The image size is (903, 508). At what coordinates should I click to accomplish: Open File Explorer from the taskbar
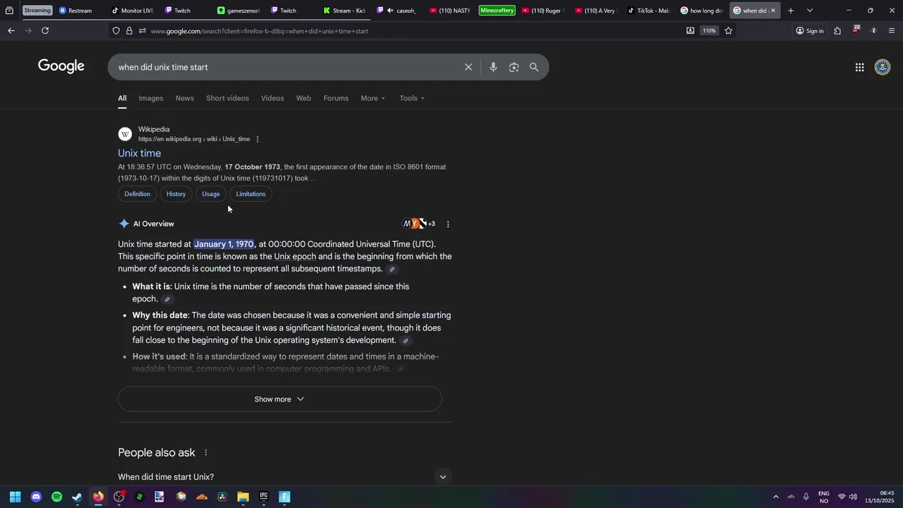pos(243,497)
